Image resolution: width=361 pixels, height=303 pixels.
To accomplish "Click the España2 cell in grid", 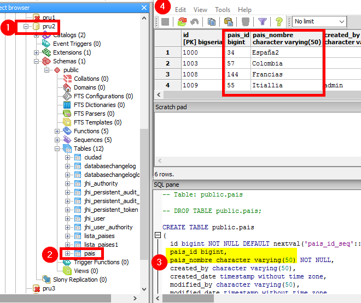I will [265, 52].
